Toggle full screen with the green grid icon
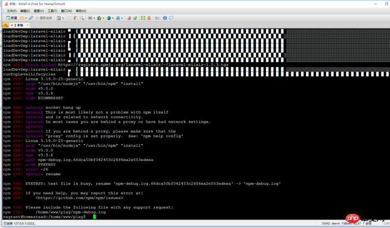390x228 pixels. 143,18
